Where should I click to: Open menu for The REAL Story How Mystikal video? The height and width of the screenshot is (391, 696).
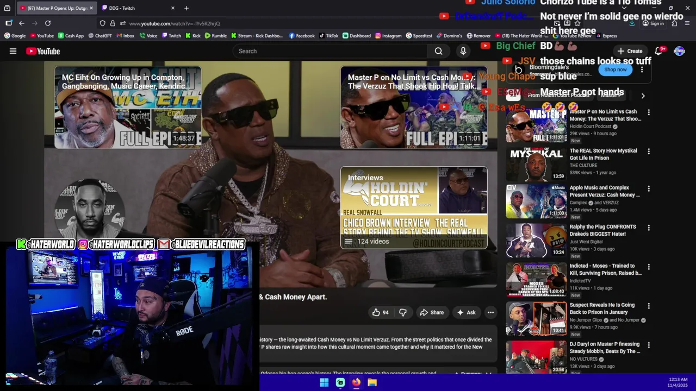click(649, 152)
